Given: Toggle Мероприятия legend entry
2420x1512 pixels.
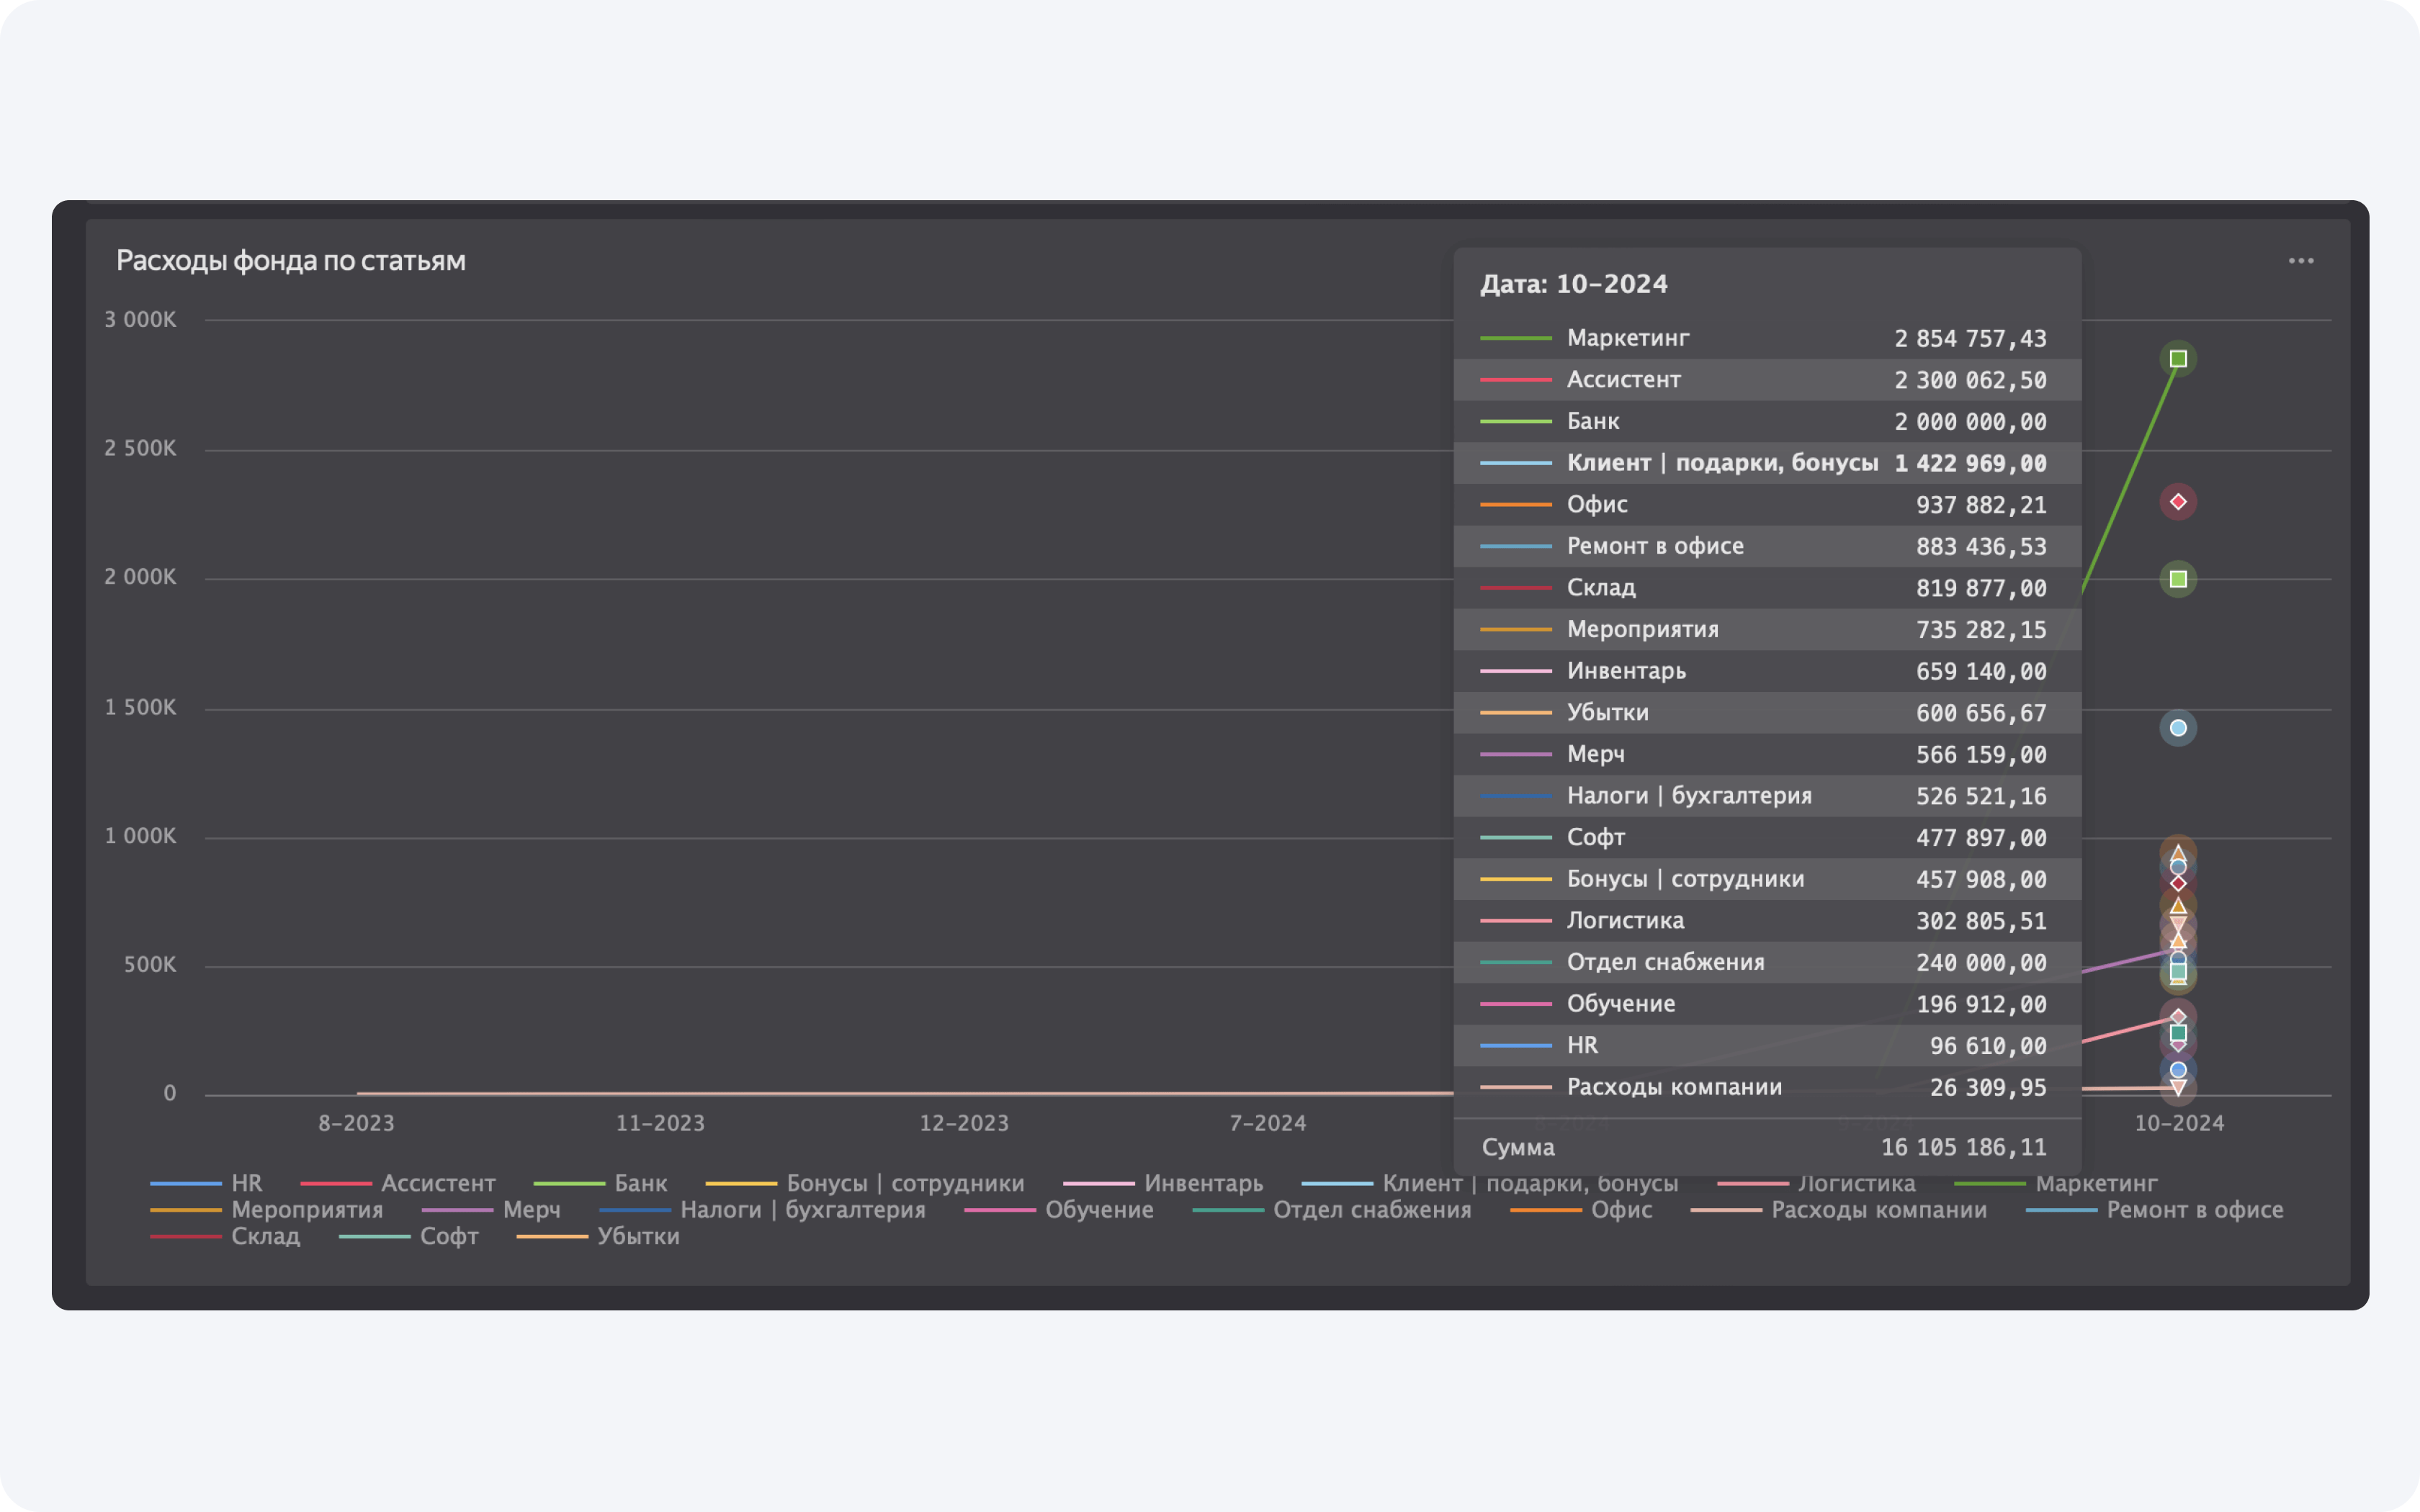Looking at the screenshot, I should point(306,1210).
